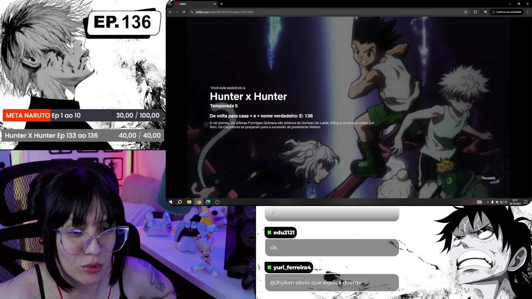532x299 pixels.
Task: Open the taskbar clock showing 22:11
Action: coord(515,202)
